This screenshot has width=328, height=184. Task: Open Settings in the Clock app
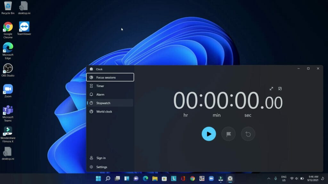click(101, 167)
